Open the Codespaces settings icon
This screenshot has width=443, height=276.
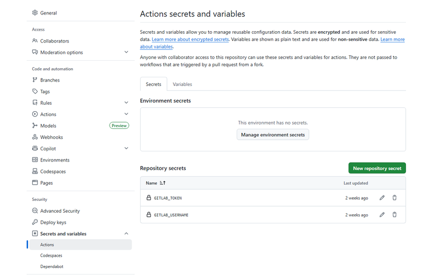pos(35,171)
